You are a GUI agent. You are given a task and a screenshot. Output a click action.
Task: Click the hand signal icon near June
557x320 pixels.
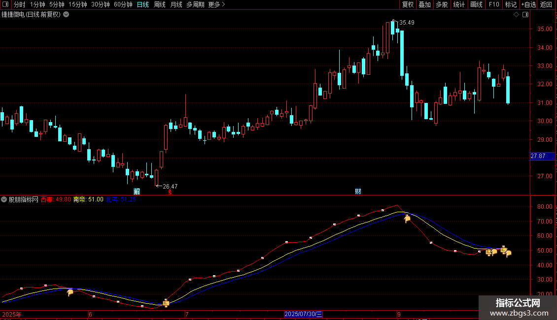pos(70,292)
